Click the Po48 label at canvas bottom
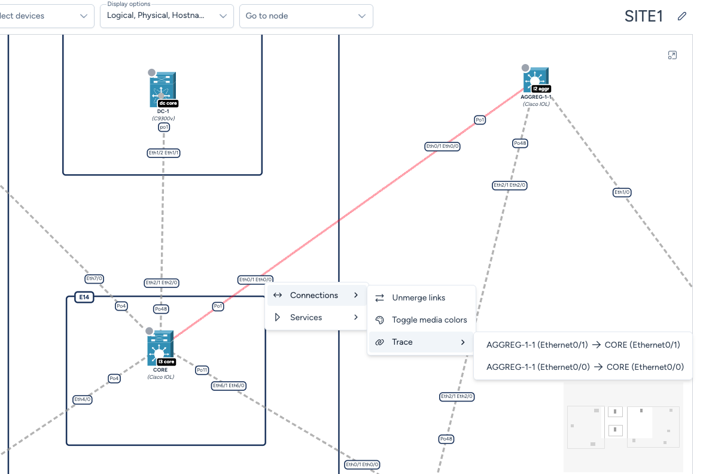The height and width of the screenshot is (474, 703). (x=446, y=439)
